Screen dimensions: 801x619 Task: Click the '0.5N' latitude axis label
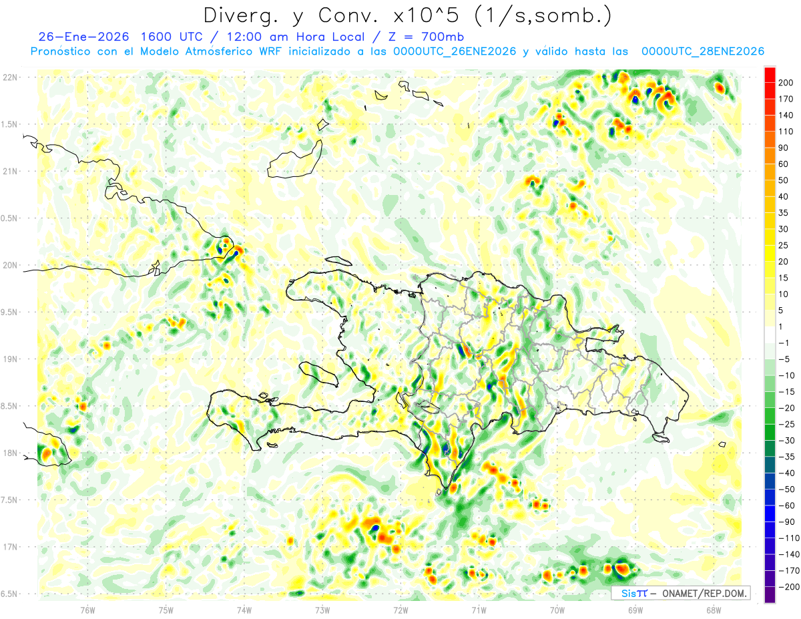(10, 218)
